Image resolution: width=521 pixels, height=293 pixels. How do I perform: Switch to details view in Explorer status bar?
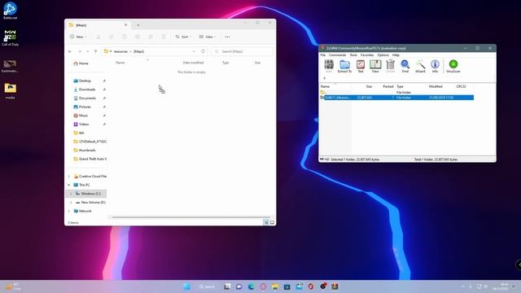tap(266, 222)
